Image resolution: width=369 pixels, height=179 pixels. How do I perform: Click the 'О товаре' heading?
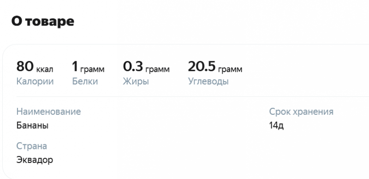click(42, 21)
